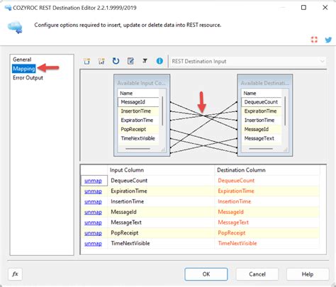This screenshot has width=336, height=287.
Task: Click PopReceipt destination column cell
Action: click(267, 233)
